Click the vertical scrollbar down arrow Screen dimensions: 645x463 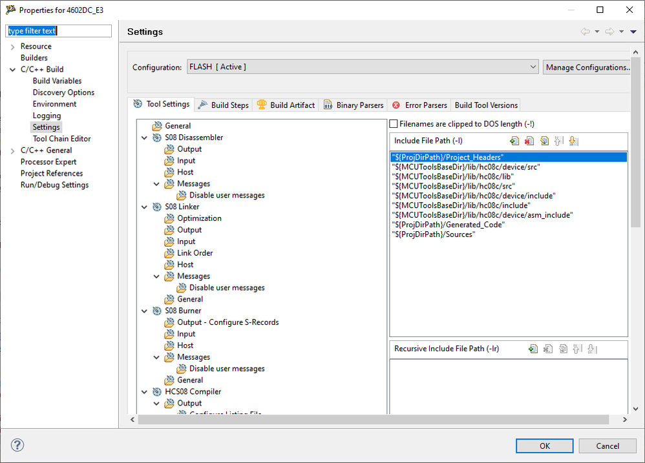635,409
